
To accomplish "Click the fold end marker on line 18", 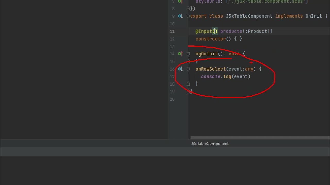I will point(188,84).
